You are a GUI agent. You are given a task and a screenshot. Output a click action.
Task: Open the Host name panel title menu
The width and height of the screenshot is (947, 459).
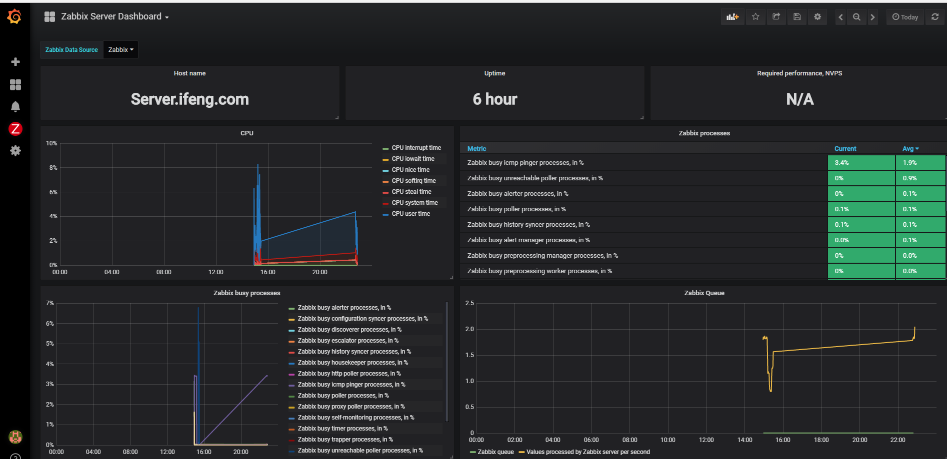(x=189, y=73)
